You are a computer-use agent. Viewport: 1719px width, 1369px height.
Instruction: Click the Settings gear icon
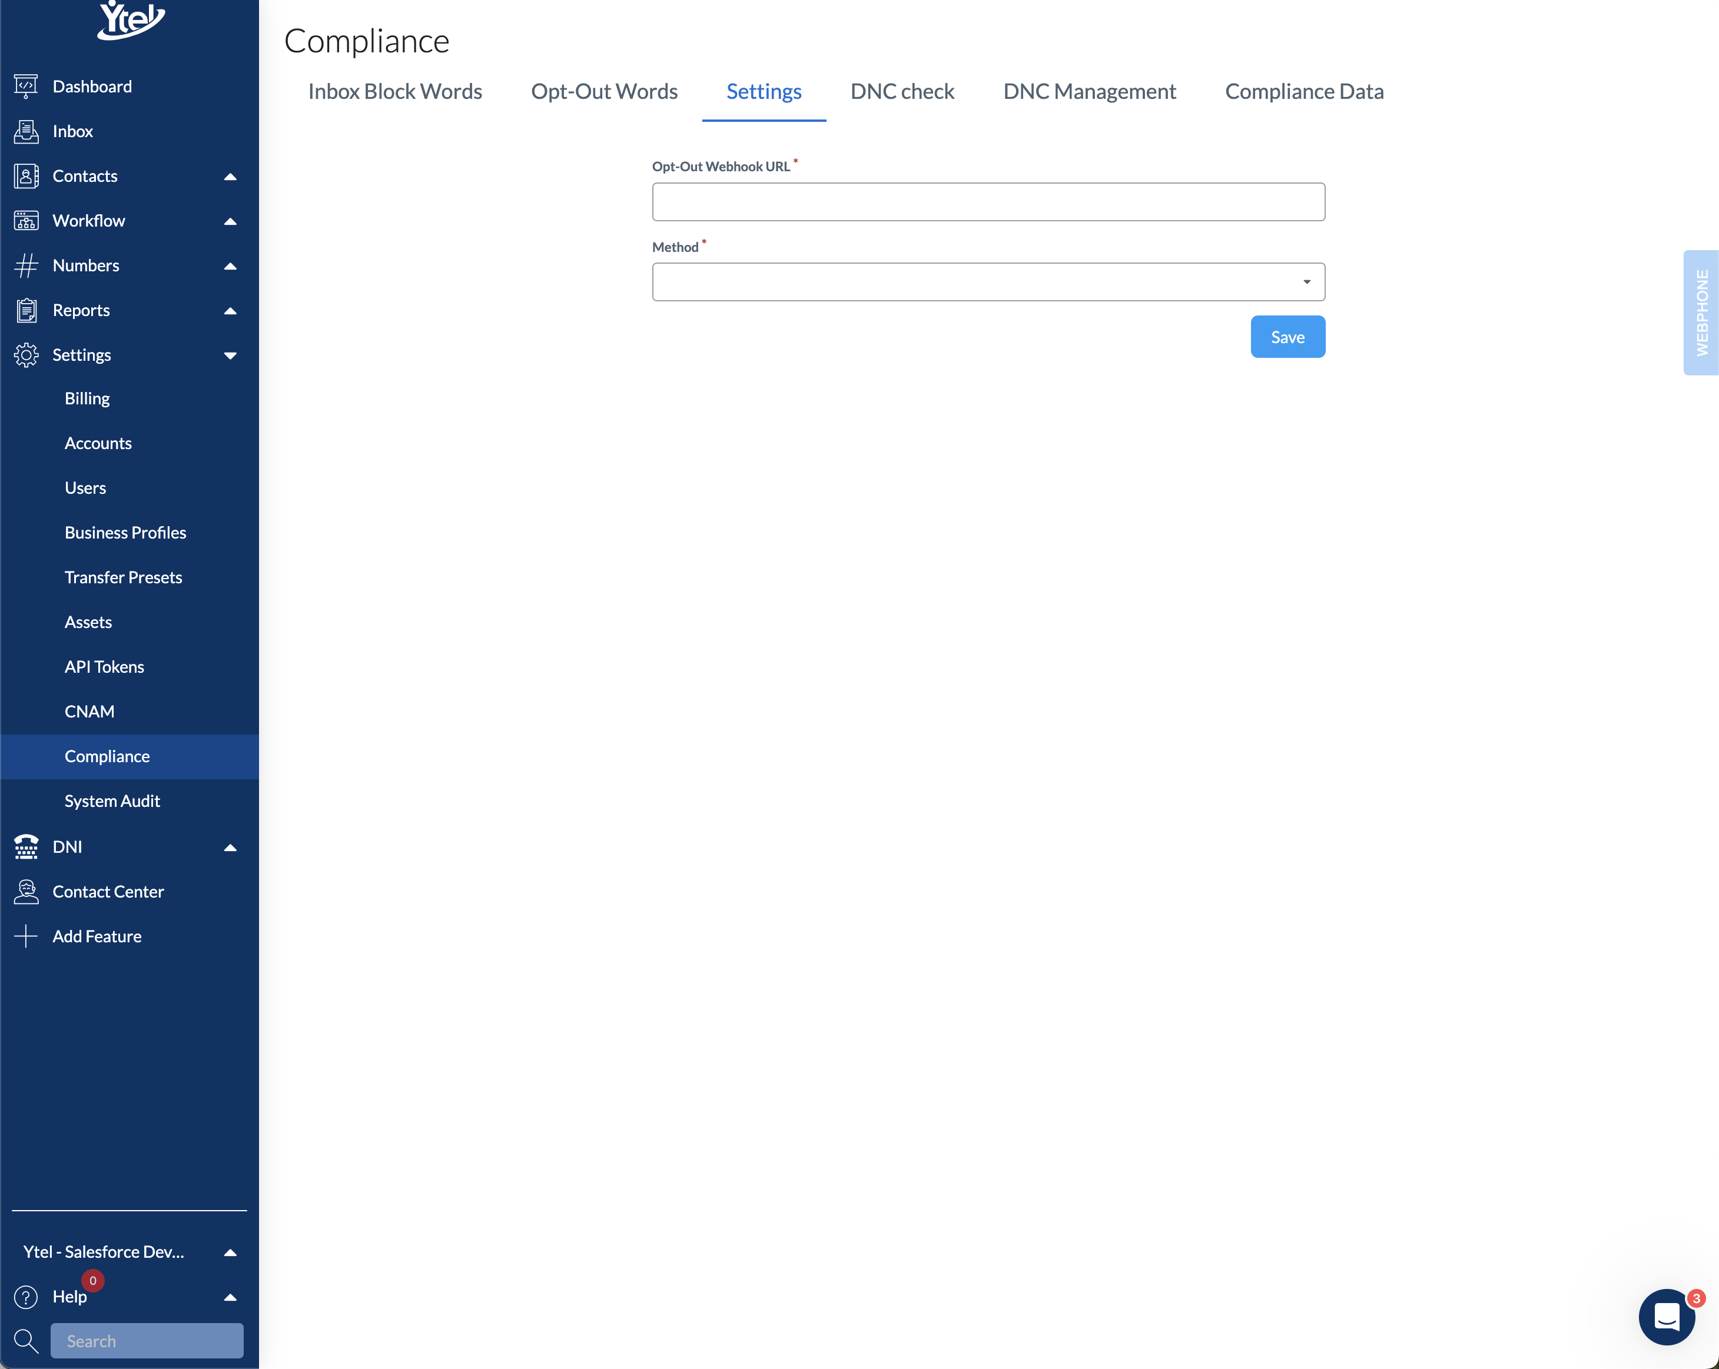point(25,355)
